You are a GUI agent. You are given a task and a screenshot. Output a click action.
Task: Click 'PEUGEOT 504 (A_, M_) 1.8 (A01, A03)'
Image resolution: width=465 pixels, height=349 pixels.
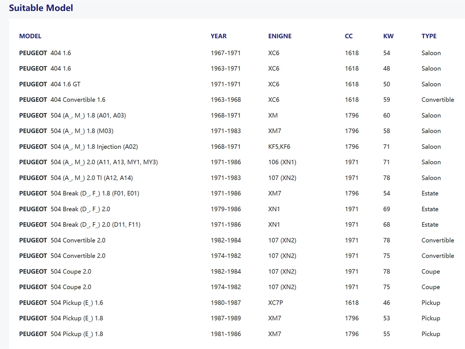pyautogui.click(x=73, y=115)
